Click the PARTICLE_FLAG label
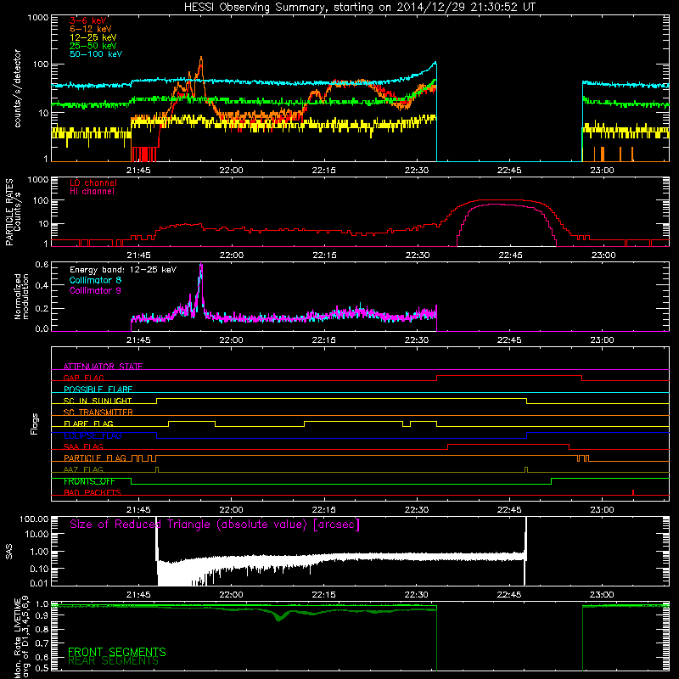 click(x=95, y=458)
